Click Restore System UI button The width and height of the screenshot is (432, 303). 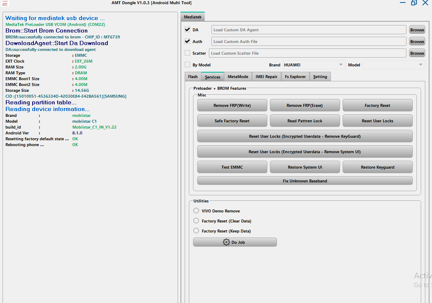click(x=305, y=167)
